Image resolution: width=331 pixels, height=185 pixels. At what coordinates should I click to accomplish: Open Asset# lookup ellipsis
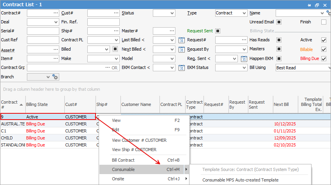pyautogui.click(x=56, y=49)
